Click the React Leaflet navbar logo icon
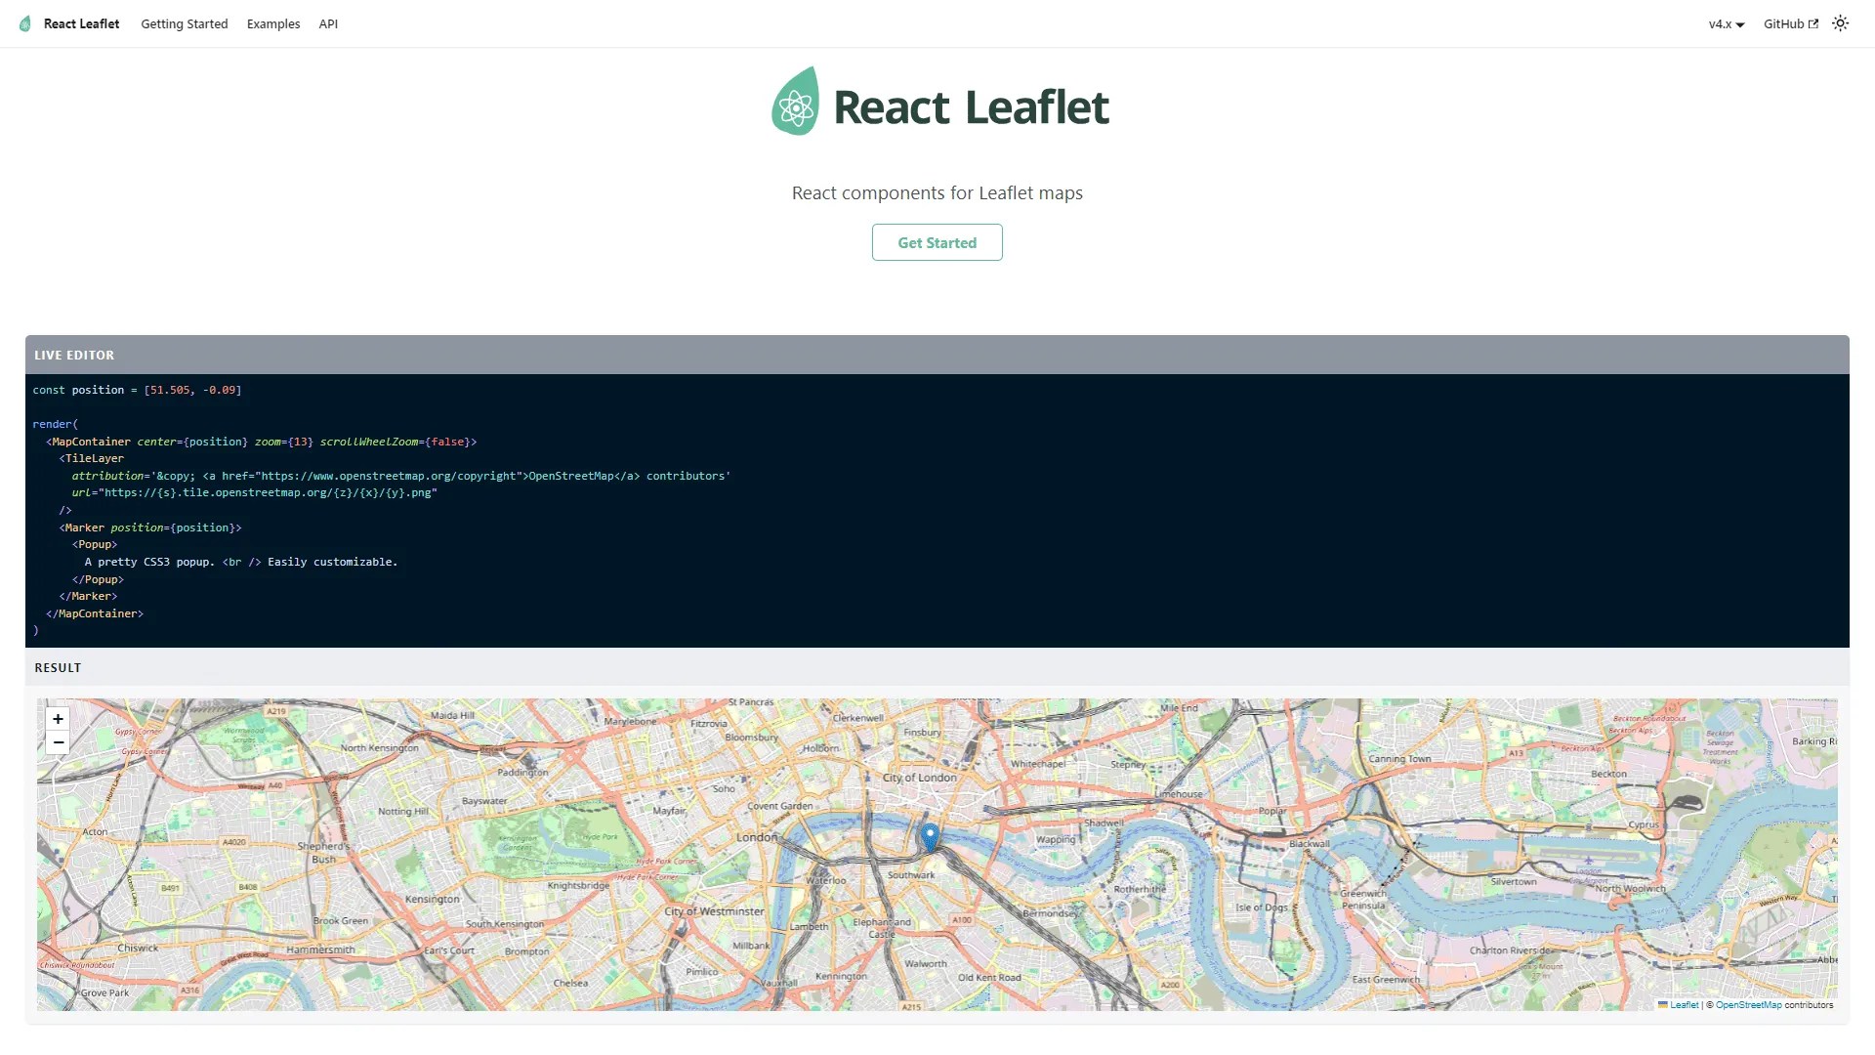Viewport: 1875px width, 1055px height. click(25, 23)
